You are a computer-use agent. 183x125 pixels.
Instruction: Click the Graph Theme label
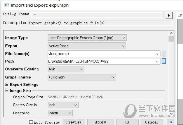(18, 77)
